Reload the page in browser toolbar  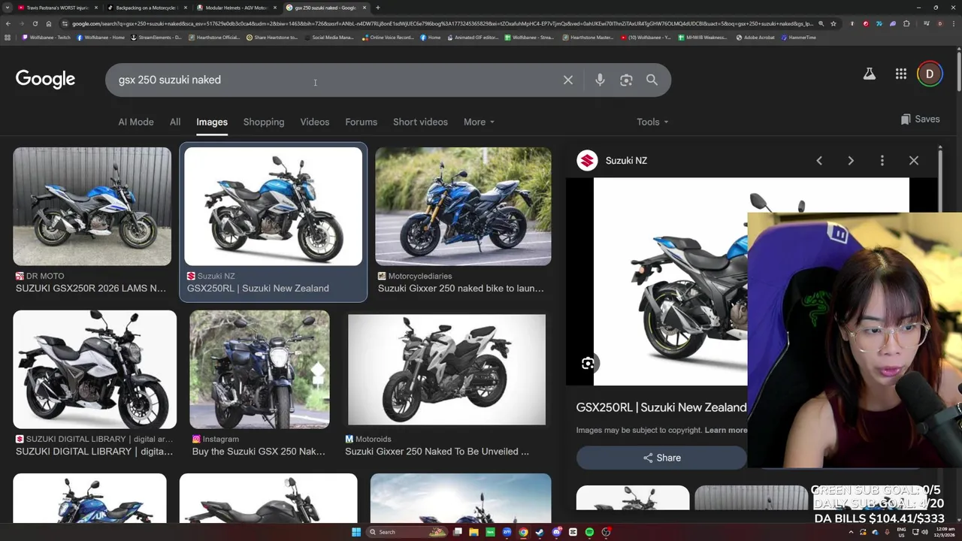click(35, 23)
